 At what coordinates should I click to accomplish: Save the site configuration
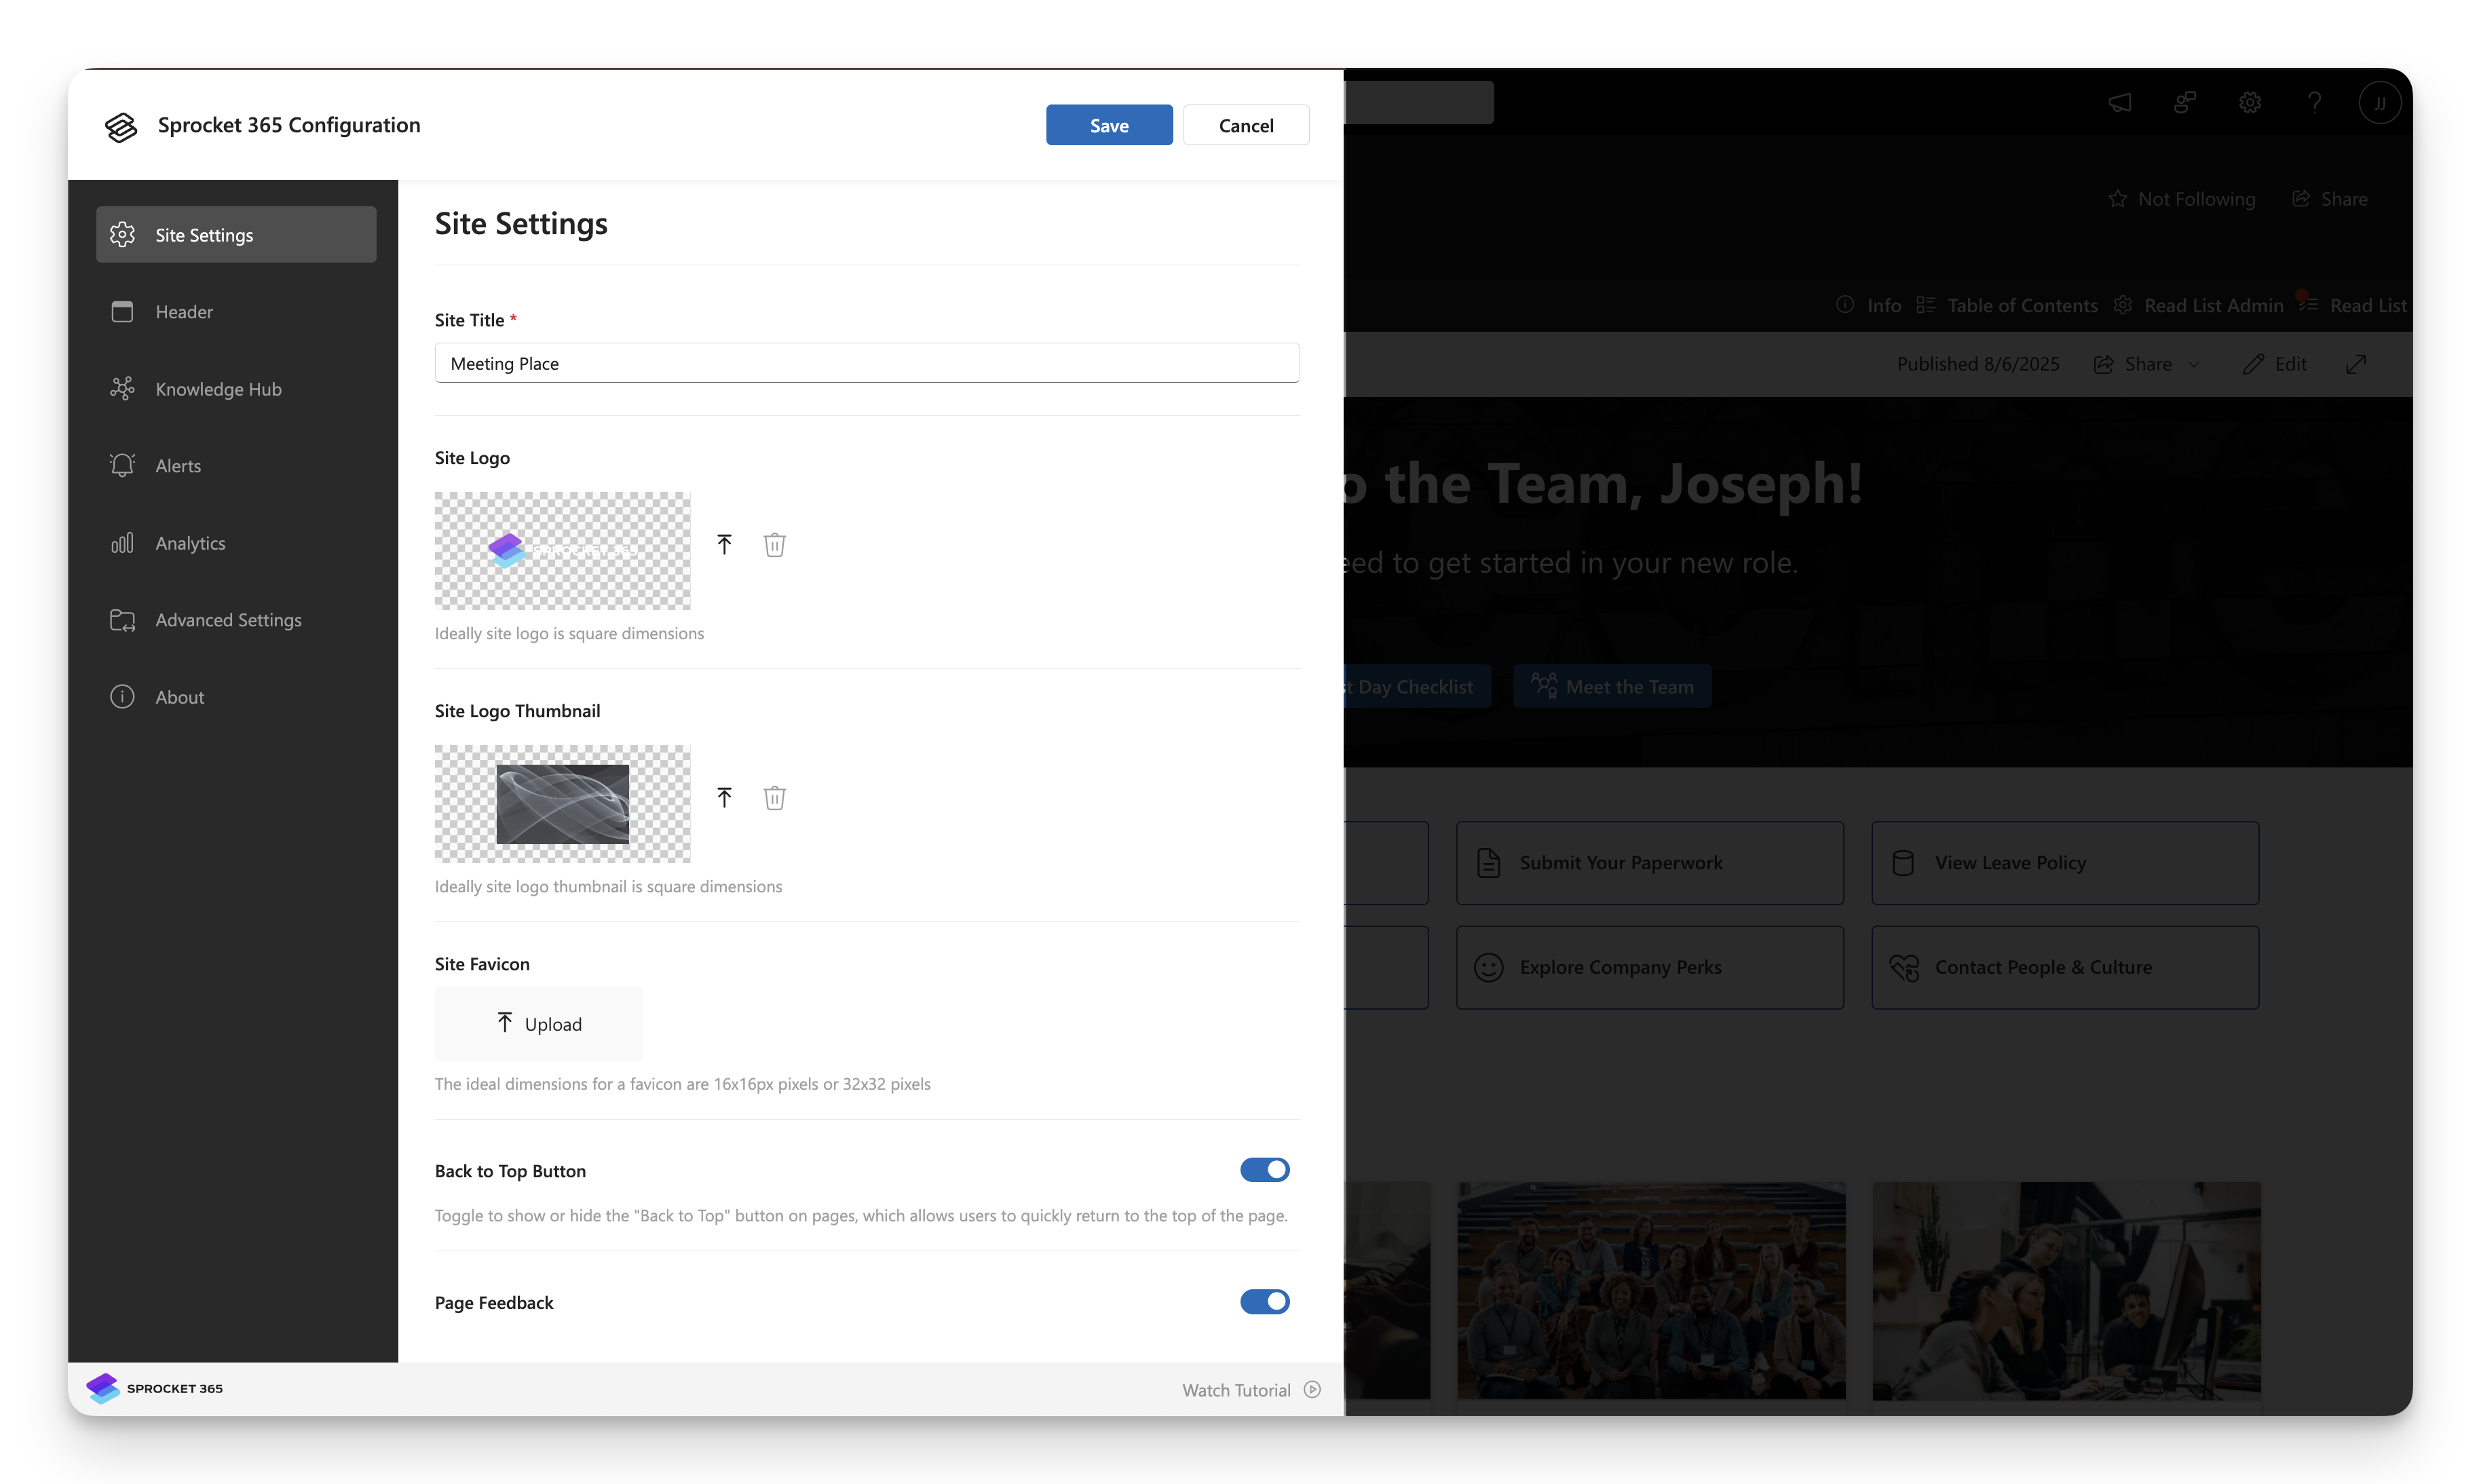(1108, 125)
